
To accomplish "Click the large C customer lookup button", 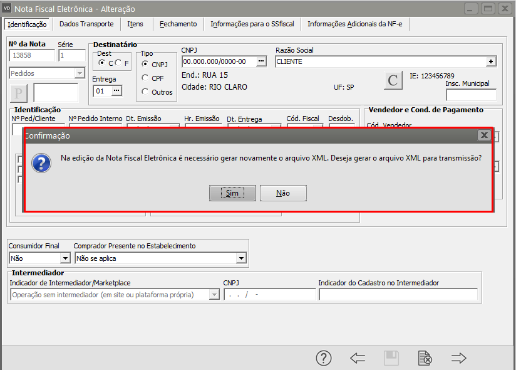I will (x=393, y=80).
